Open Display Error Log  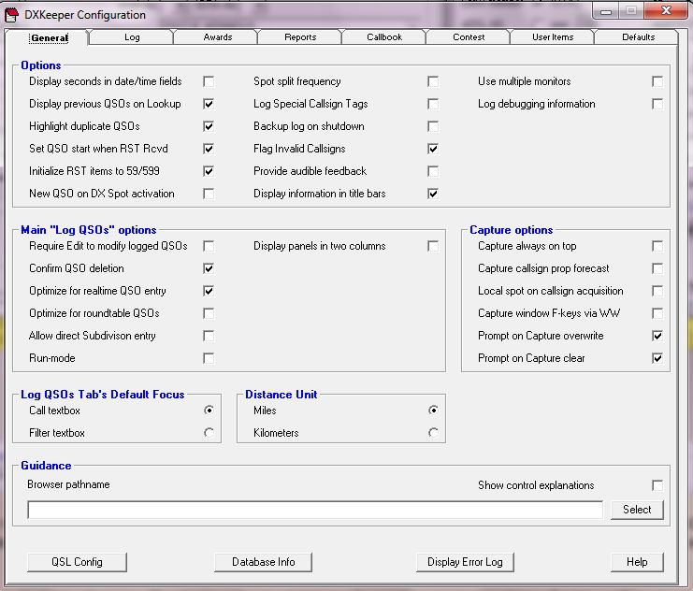(x=465, y=562)
